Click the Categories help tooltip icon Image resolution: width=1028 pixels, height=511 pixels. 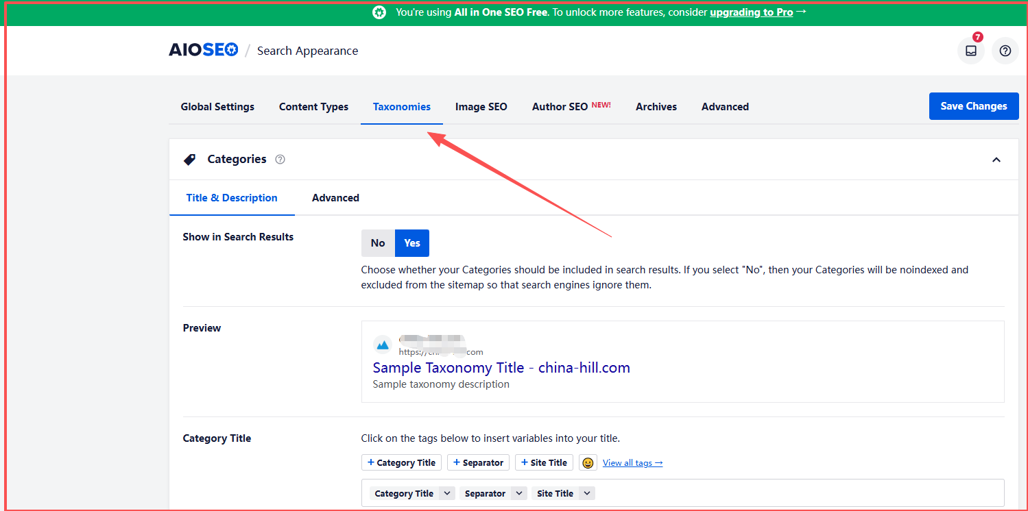pos(280,160)
